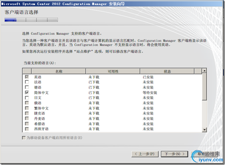The width and height of the screenshot is (225, 165).
Task: Sort list by 名称 column header
Action: (x=58, y=71)
